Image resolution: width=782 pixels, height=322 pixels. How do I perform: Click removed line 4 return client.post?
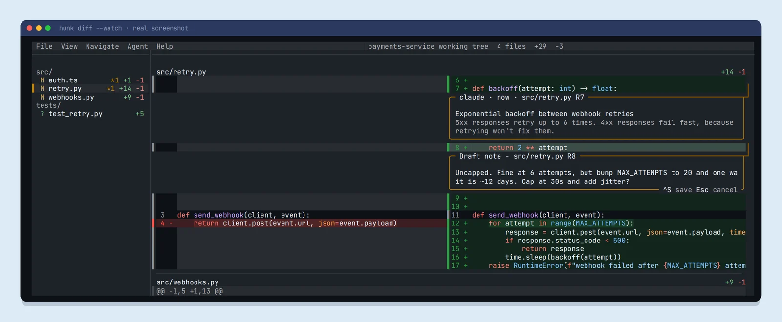(300, 223)
